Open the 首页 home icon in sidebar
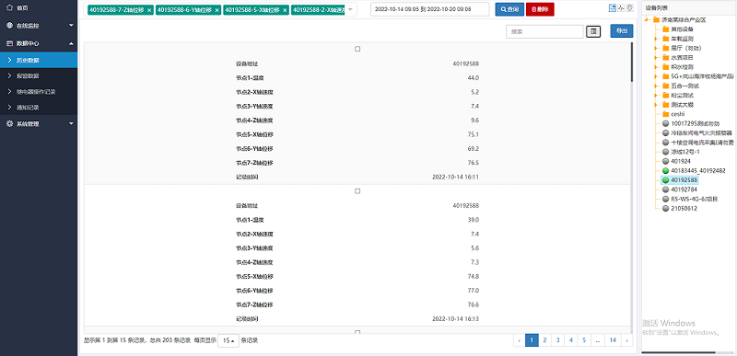This screenshot has width=737, height=356. click(9, 8)
